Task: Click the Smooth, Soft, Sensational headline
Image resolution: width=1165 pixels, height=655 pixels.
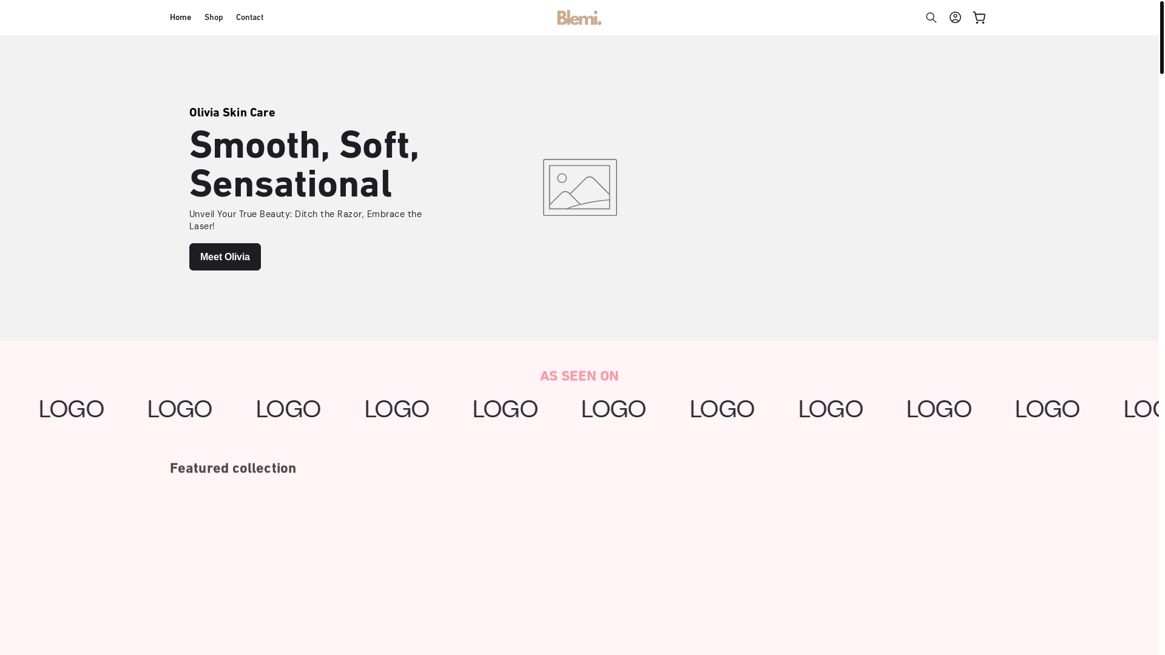Action: 305,164
